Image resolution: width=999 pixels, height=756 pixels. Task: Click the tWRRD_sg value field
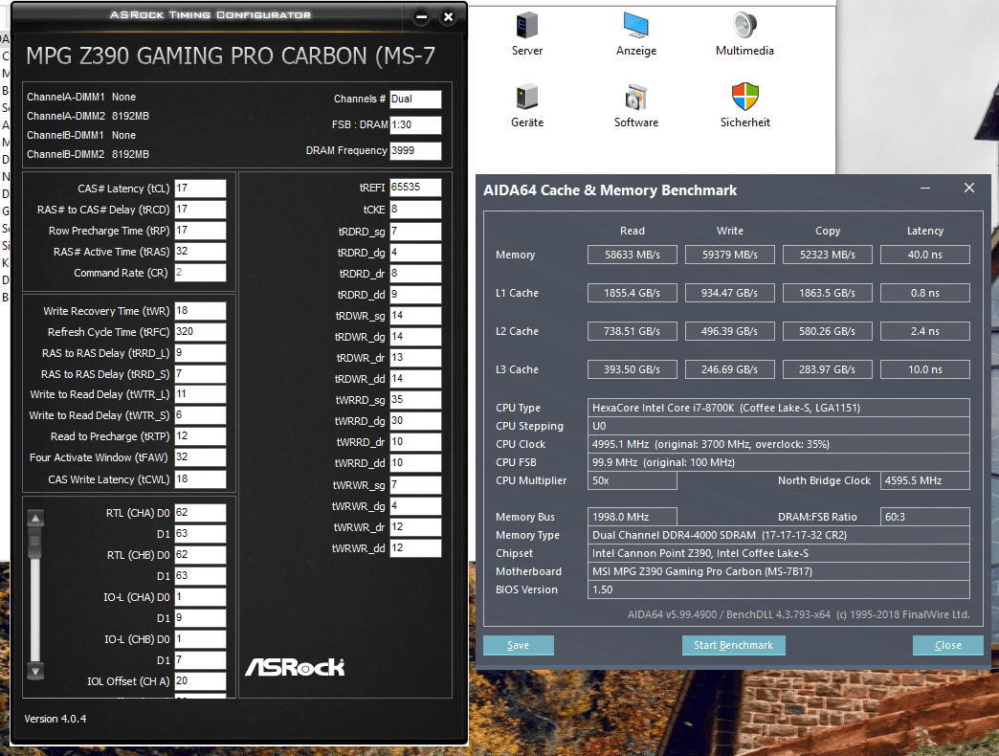point(415,400)
